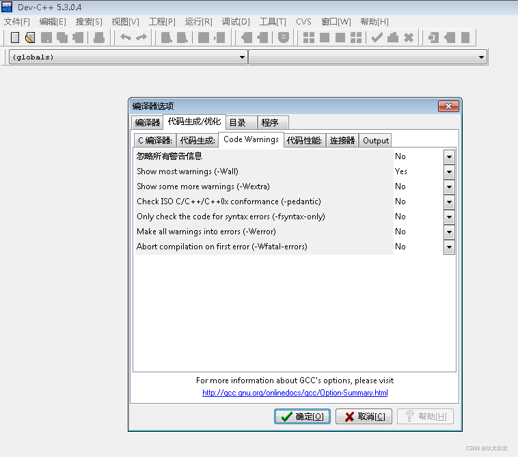
Task: Click the greyed Find toolbar icon
Action: coord(167,38)
